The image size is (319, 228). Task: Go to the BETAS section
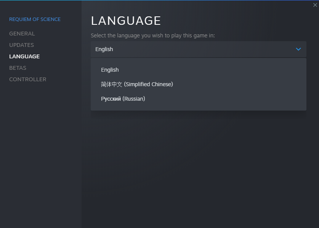(x=18, y=68)
